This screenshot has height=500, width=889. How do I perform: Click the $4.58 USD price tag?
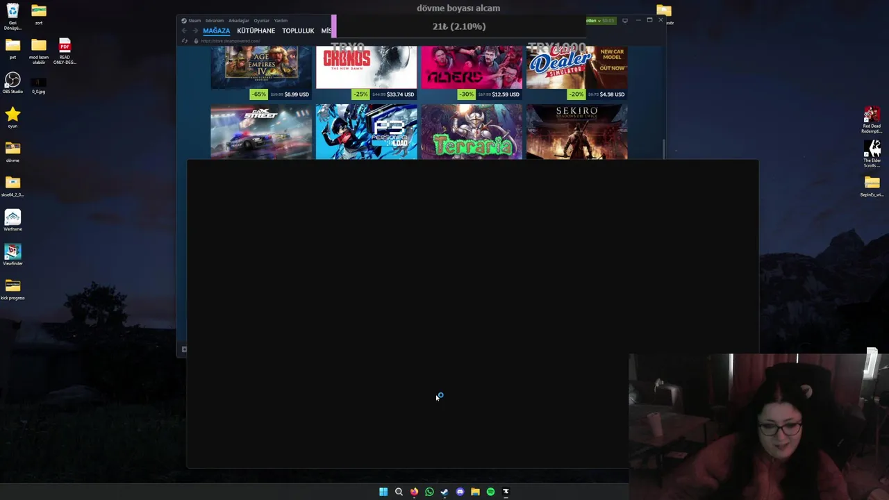pyautogui.click(x=612, y=94)
